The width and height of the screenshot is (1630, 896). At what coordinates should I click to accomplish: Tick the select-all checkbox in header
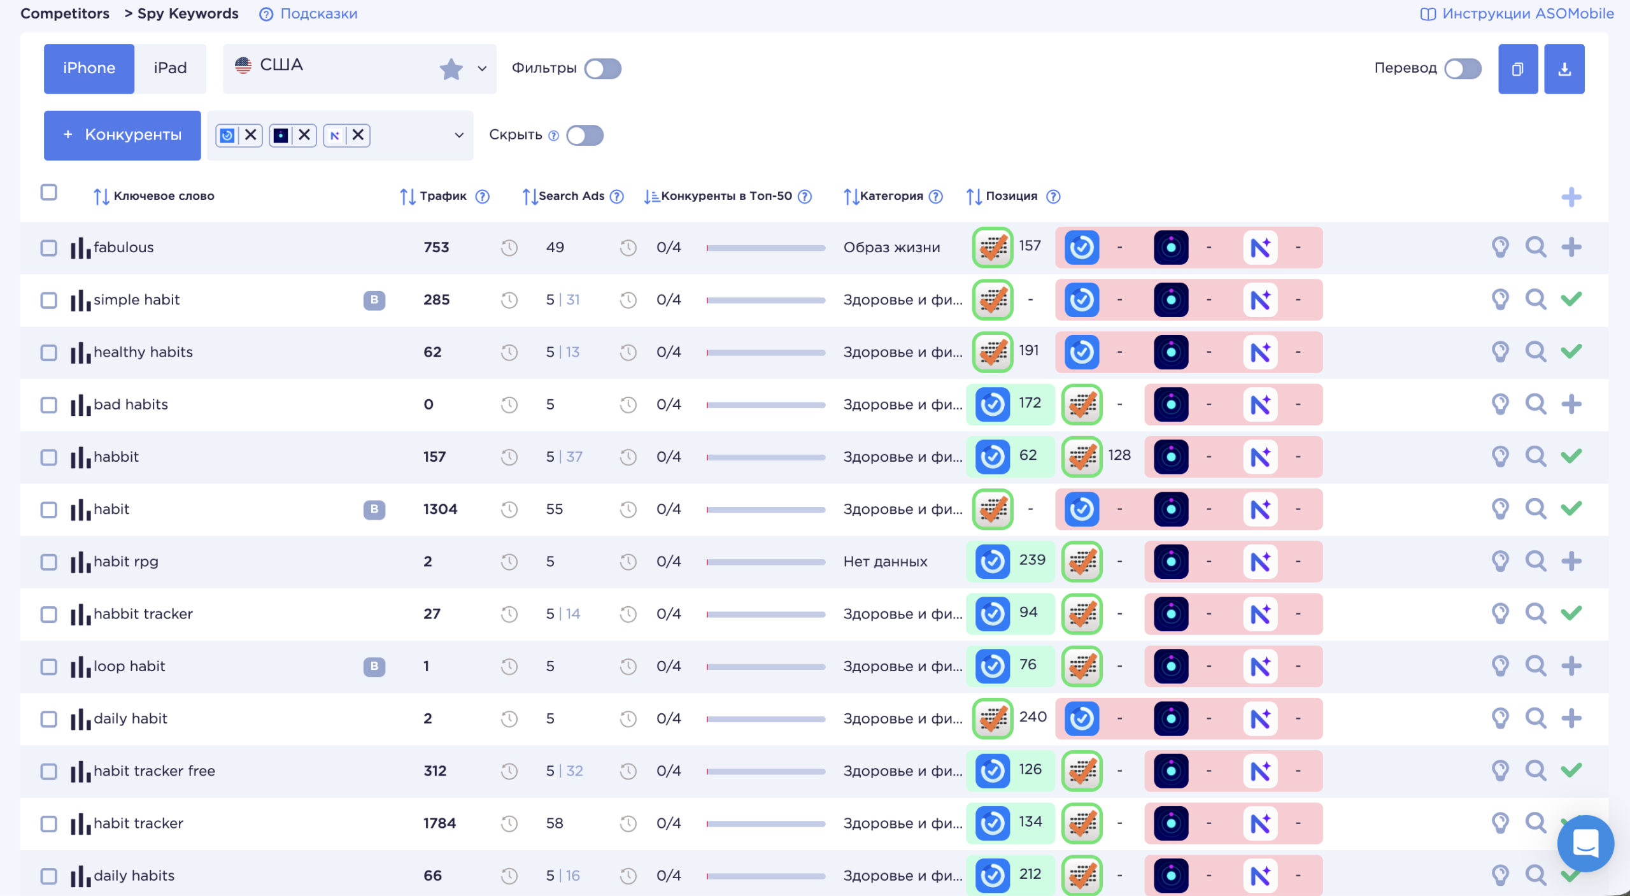click(49, 192)
